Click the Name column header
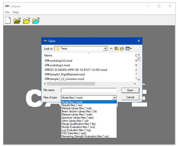Screen dimensions: 178x146 48,56
